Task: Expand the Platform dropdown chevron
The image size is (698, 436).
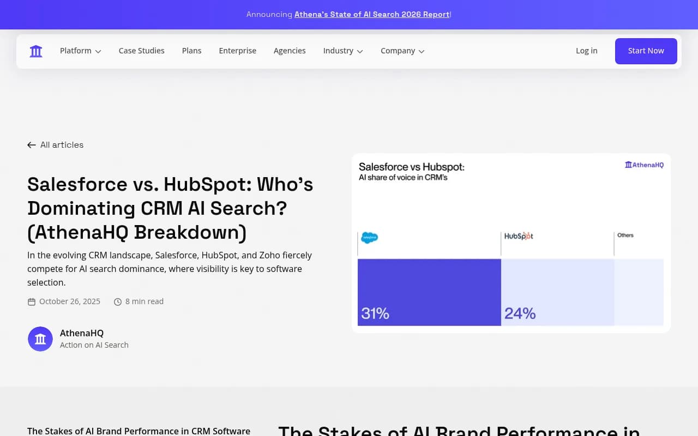Action: click(98, 51)
